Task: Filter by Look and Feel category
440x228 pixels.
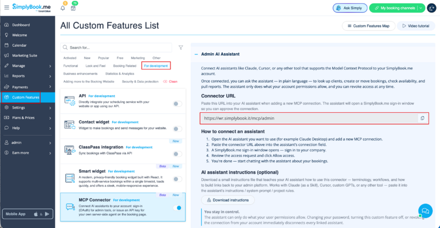Action: coord(95,66)
